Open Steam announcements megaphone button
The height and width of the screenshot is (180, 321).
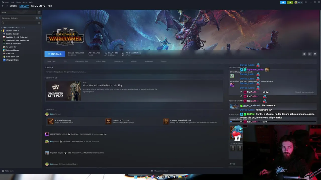[283, 2]
